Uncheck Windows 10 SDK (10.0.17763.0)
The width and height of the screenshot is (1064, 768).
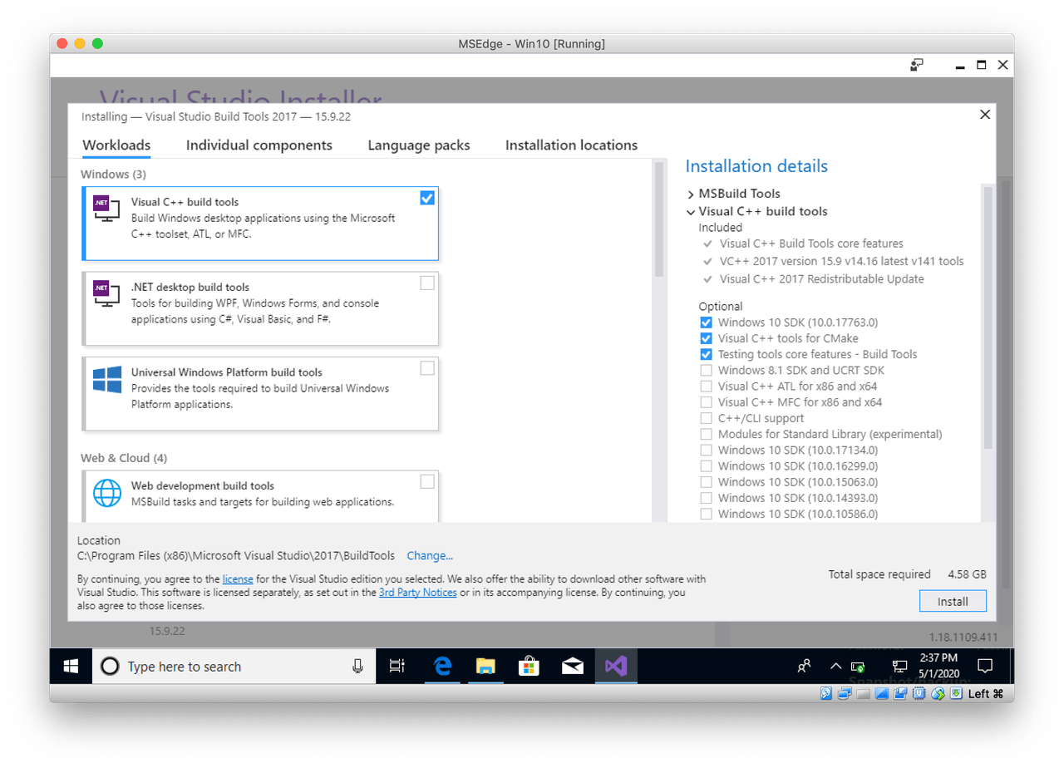pos(706,322)
